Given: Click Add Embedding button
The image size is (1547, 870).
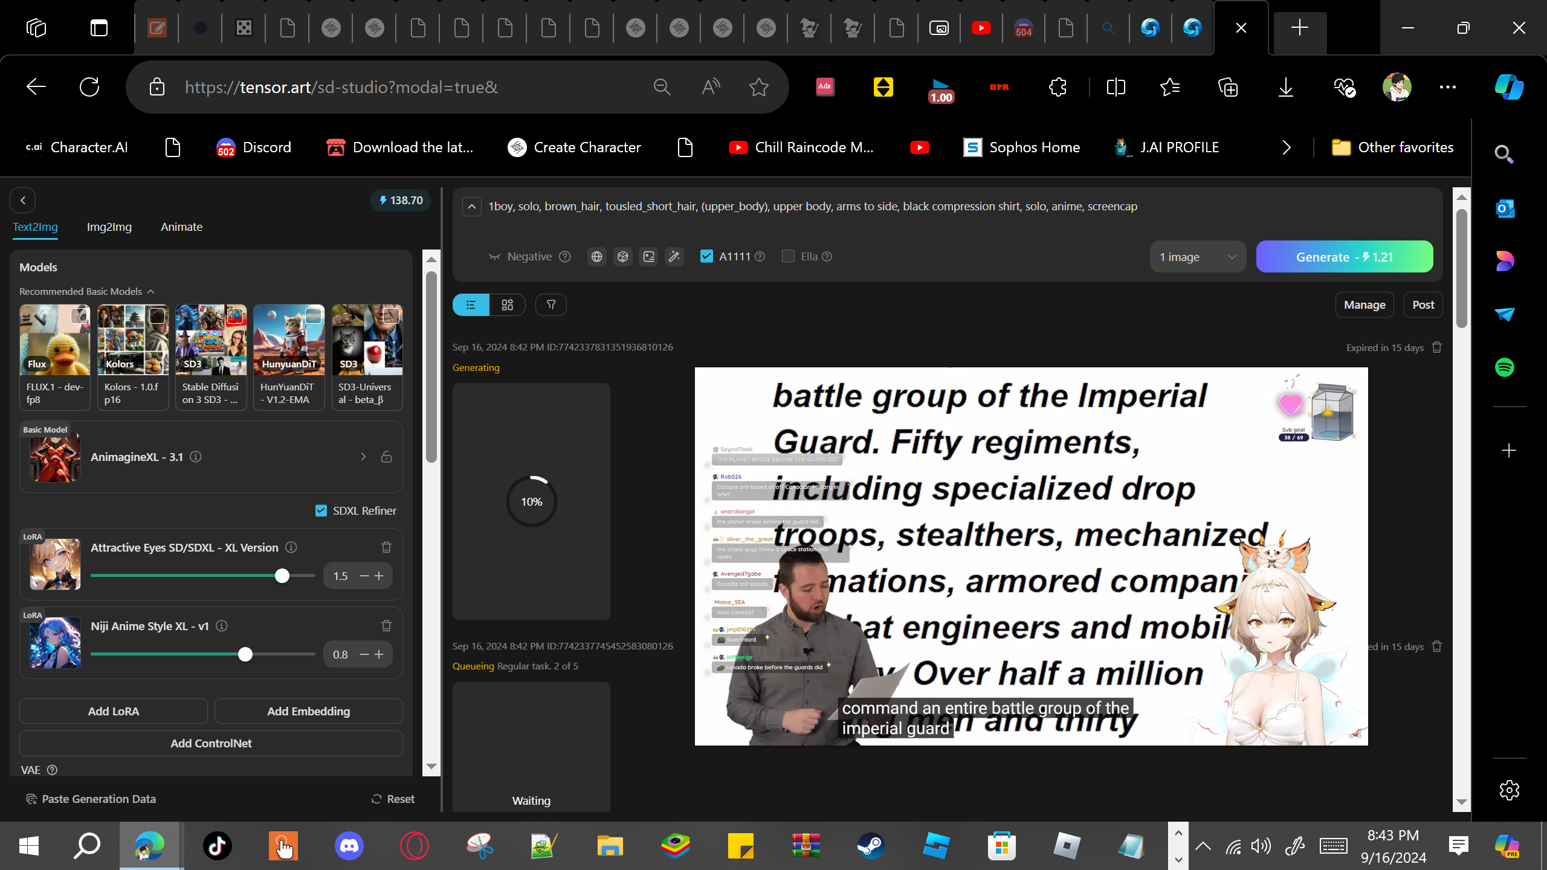Looking at the screenshot, I should click(x=309, y=711).
